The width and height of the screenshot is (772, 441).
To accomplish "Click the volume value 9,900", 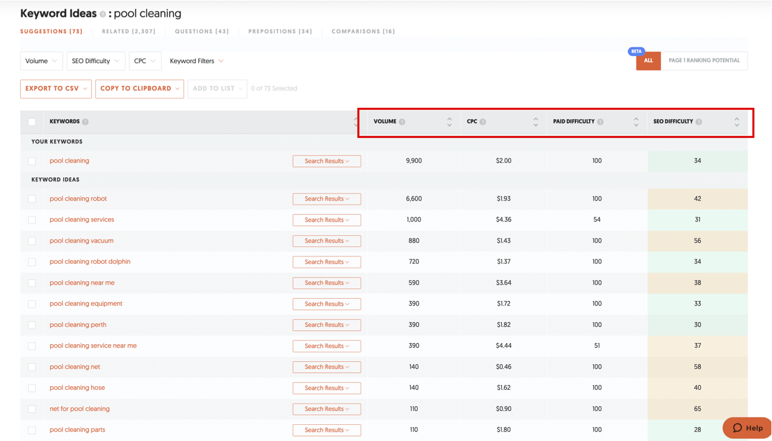I will pos(414,161).
